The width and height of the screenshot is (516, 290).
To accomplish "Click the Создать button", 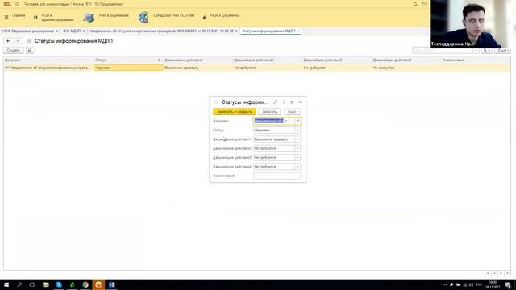I will tap(14, 50).
